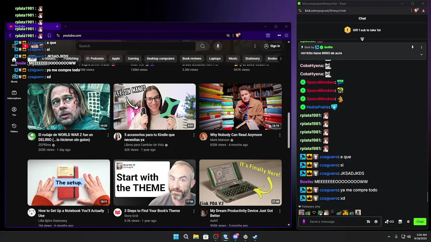
Task: Open Microsoft Store from the taskbar
Action: tap(206, 237)
